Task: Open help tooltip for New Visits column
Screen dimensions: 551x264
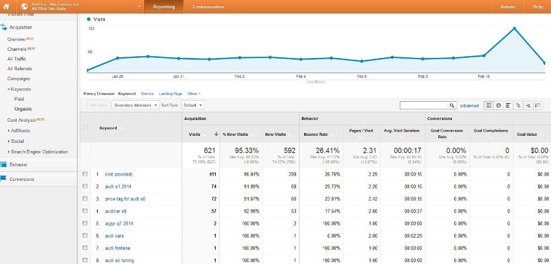Action: [290, 135]
